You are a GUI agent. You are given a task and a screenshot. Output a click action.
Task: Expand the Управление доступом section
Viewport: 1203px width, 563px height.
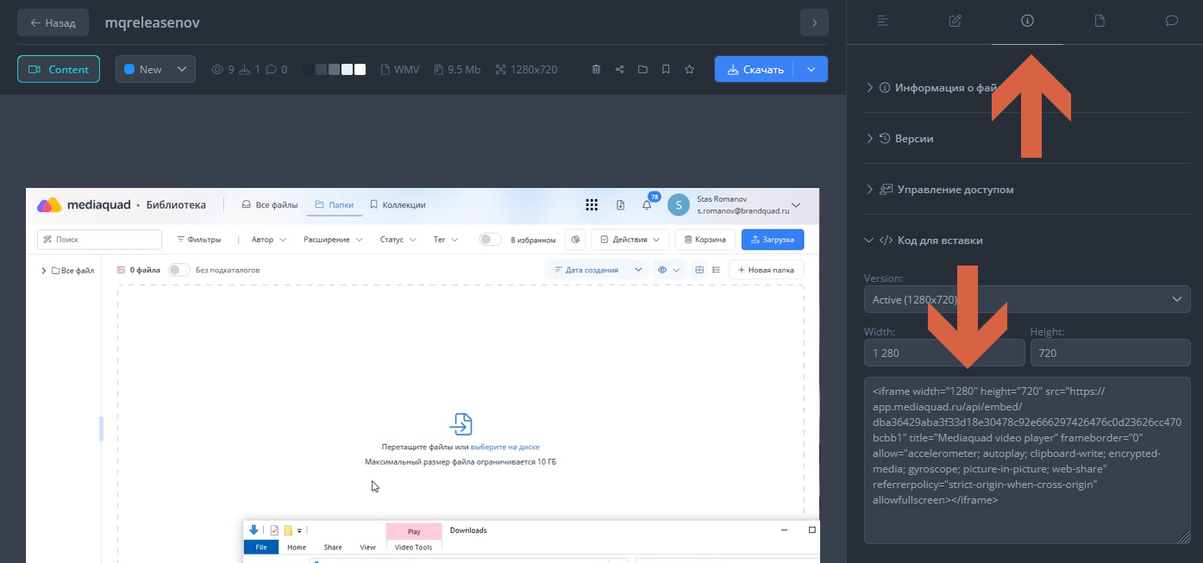pos(955,190)
